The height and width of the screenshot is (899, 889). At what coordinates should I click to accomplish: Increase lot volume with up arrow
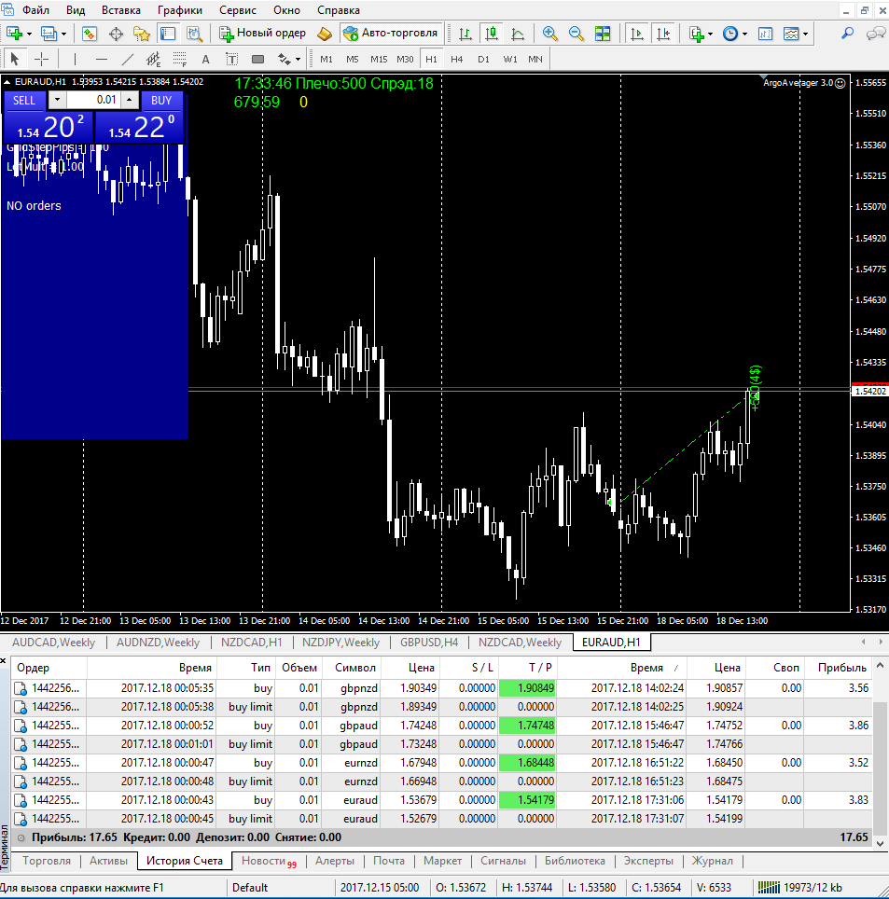131,100
